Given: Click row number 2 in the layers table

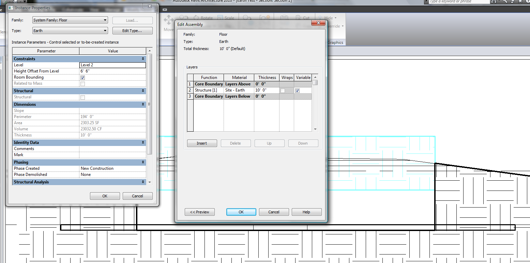Looking at the screenshot, I should click(x=190, y=90).
